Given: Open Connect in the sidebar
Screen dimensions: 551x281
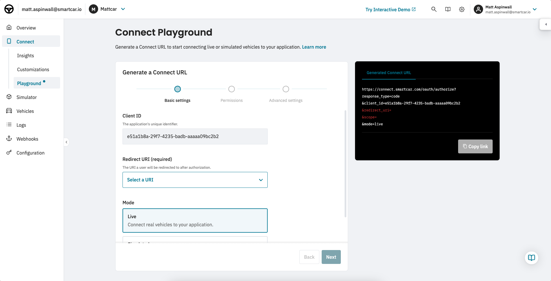Looking at the screenshot, I should (x=31, y=41).
